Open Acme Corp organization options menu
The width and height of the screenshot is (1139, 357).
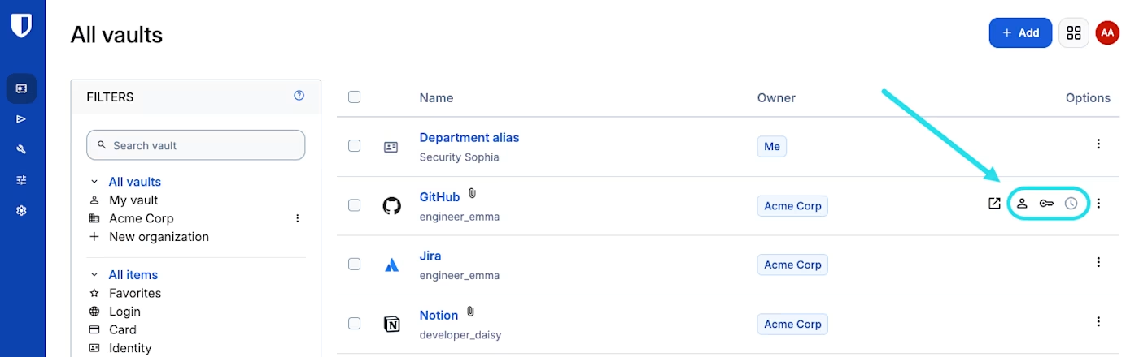298,218
